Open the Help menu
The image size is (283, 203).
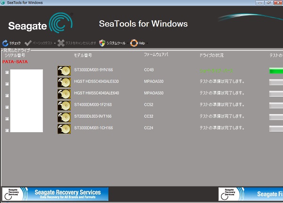point(141,43)
